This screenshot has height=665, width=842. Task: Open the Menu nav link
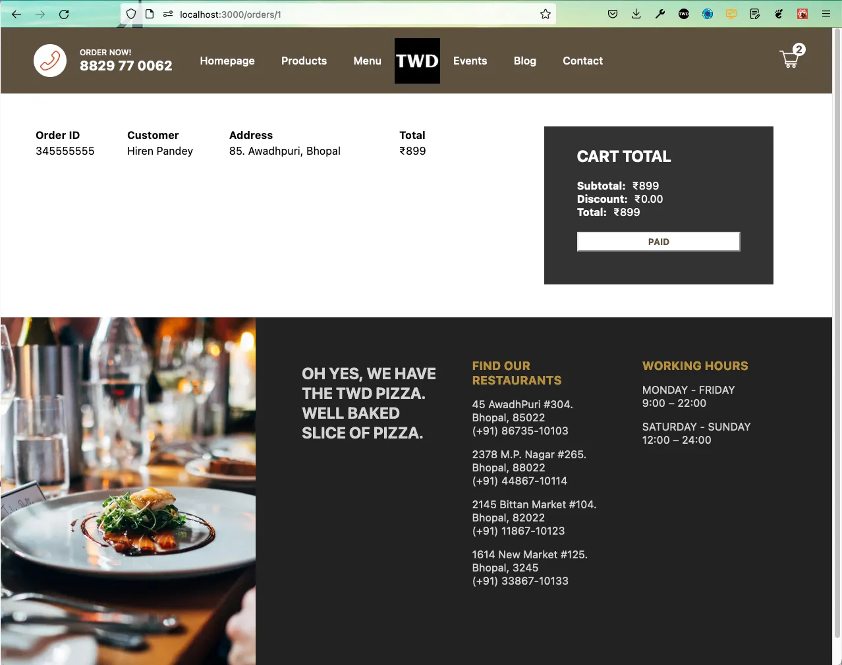point(367,61)
